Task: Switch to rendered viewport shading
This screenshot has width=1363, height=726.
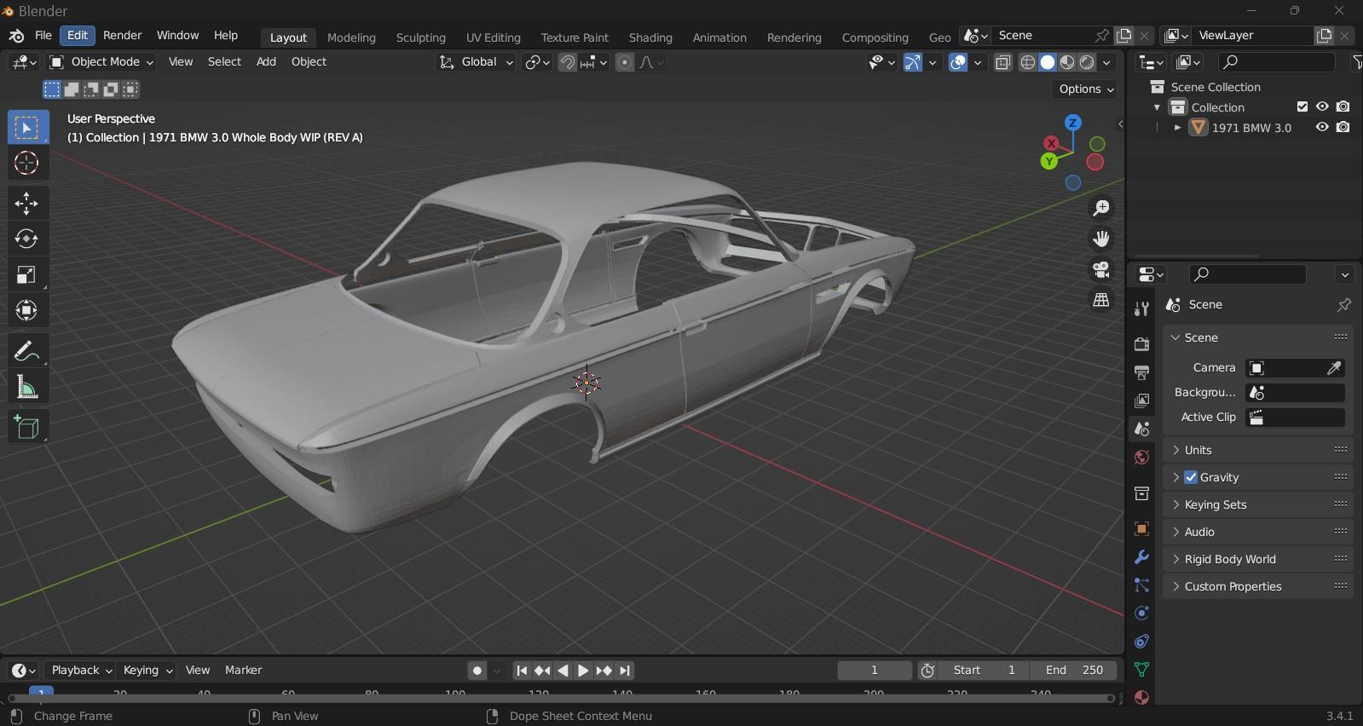Action: (1087, 62)
